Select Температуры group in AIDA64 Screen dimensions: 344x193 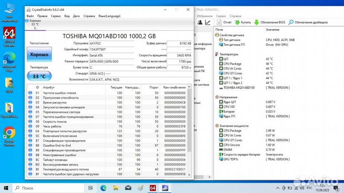coord(228,54)
